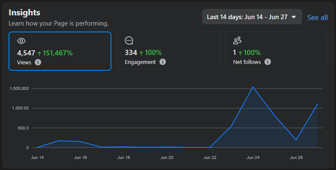This screenshot has height=170, width=336.
Task: Open the Net follows info icon
Action: [267, 62]
